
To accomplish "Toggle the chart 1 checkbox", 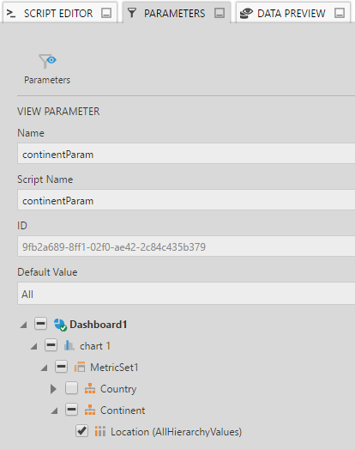I will point(51,345).
